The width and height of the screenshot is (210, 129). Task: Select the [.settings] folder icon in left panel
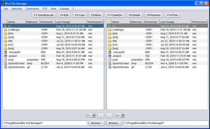click(5, 30)
